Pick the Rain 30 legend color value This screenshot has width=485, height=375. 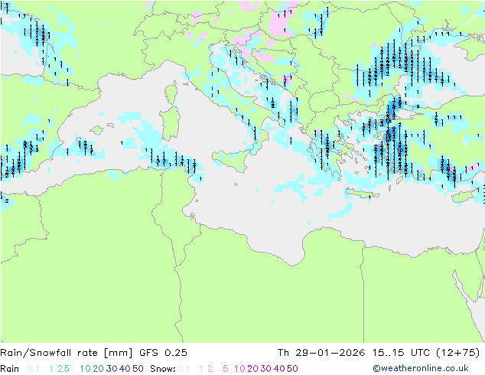point(112,369)
